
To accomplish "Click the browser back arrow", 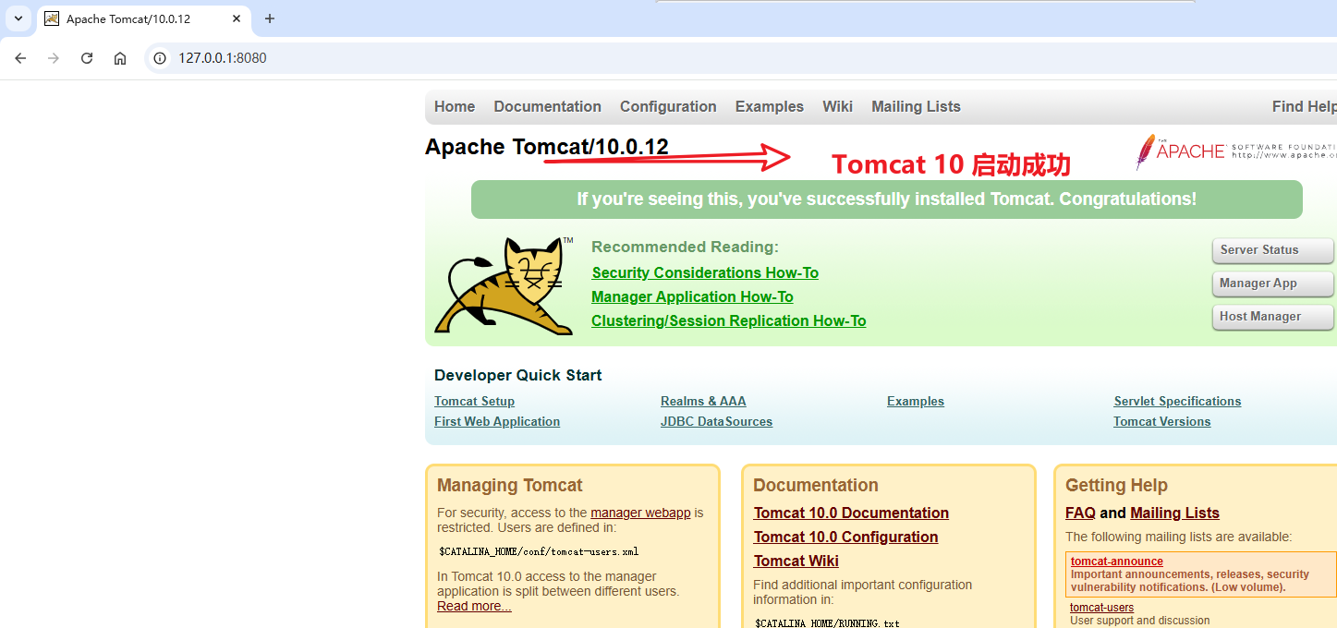I will click(20, 58).
